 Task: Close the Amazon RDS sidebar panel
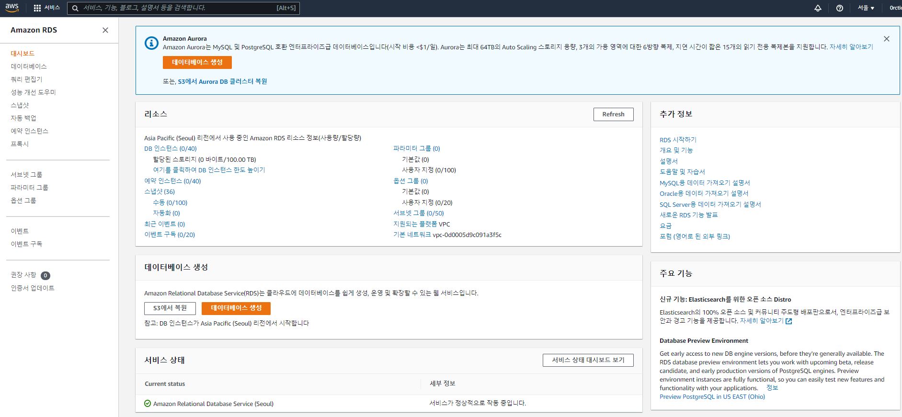[x=105, y=30]
